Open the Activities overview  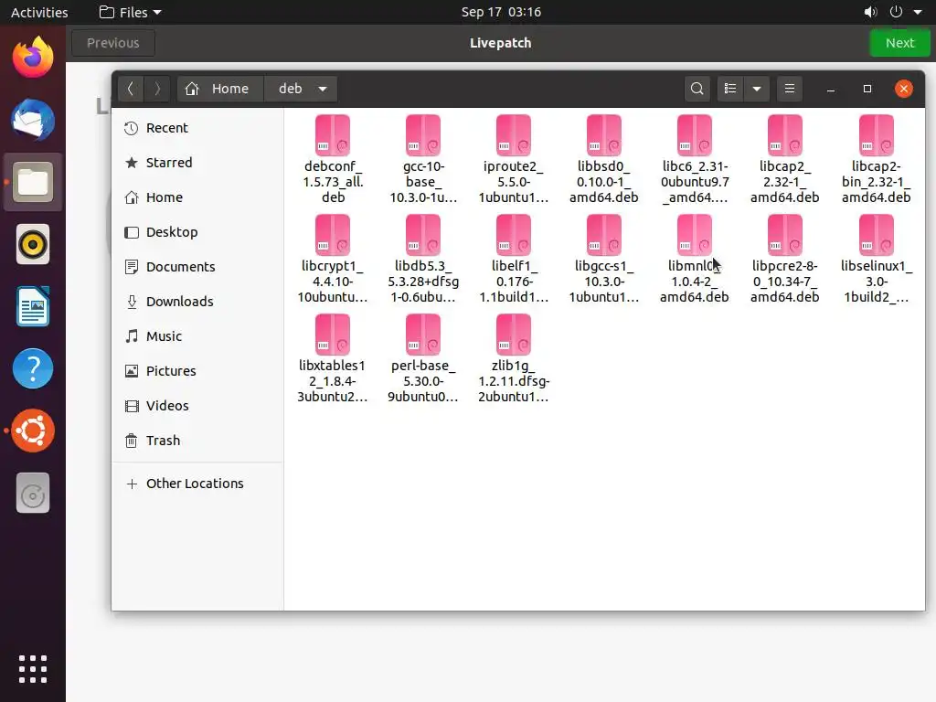coord(39,12)
